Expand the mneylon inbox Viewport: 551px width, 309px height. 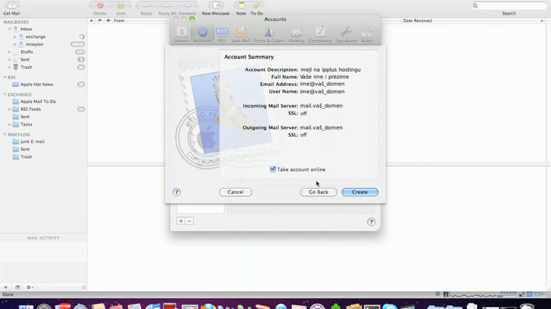[15, 44]
